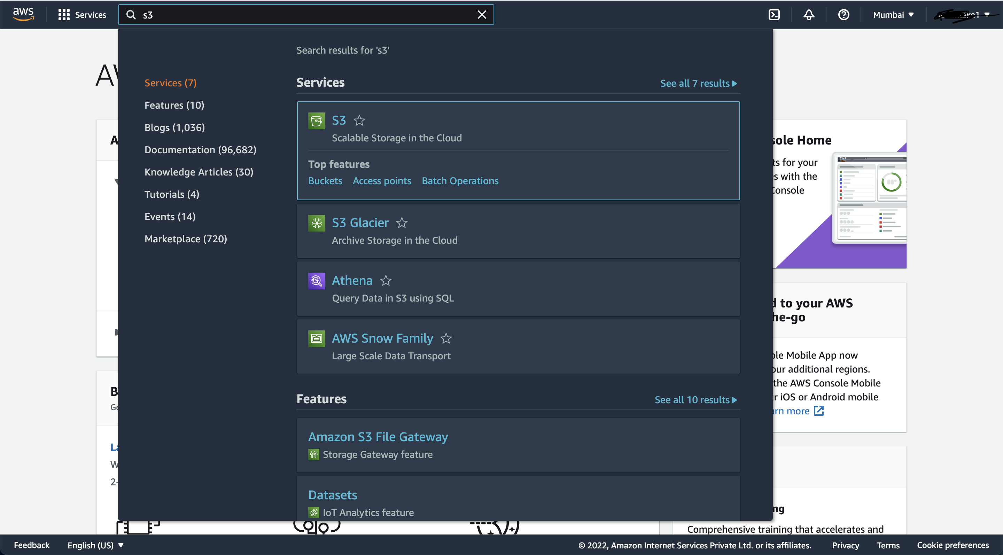
Task: Select Knowledge Articles (30) category
Action: [x=199, y=172]
